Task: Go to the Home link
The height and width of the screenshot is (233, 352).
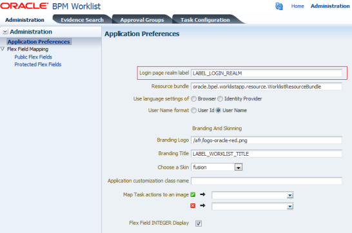Action: pyautogui.click(x=297, y=6)
